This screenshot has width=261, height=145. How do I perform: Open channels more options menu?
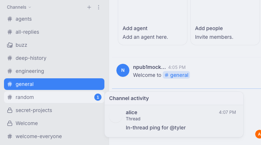click(99, 7)
